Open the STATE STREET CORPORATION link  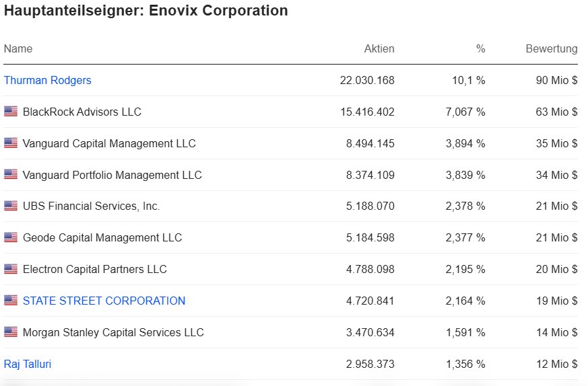pos(104,301)
